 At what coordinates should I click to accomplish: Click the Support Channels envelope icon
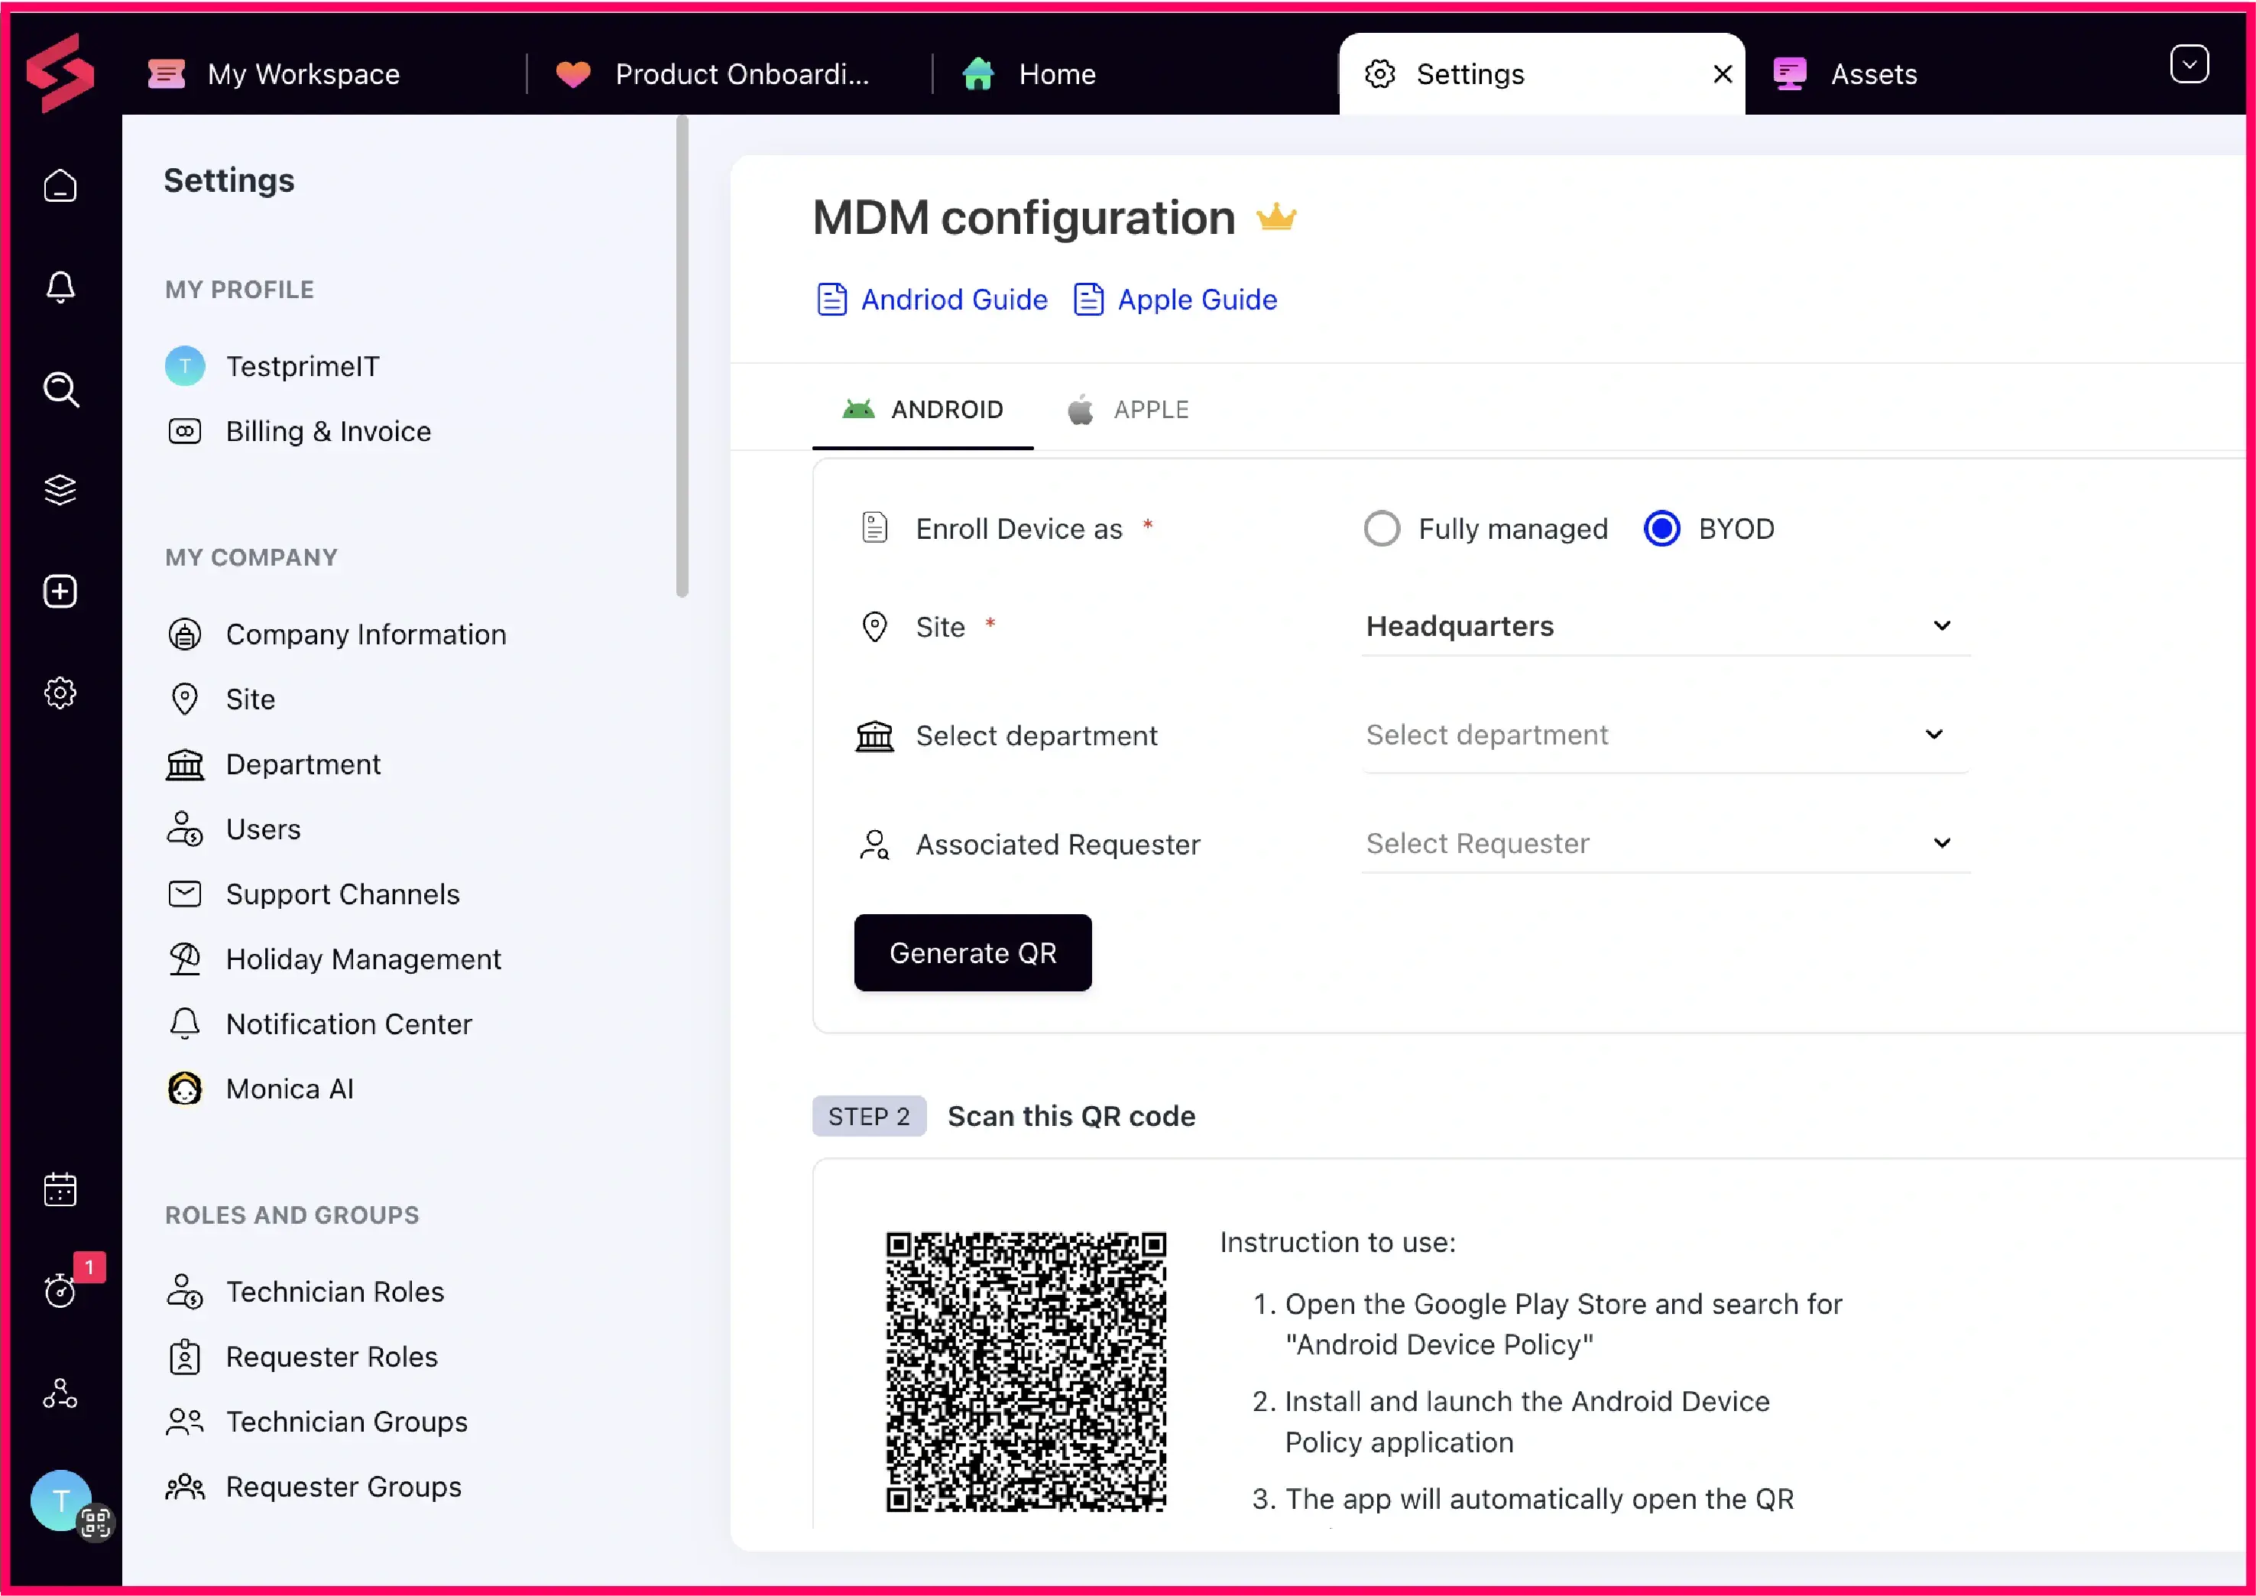pyautogui.click(x=185, y=894)
